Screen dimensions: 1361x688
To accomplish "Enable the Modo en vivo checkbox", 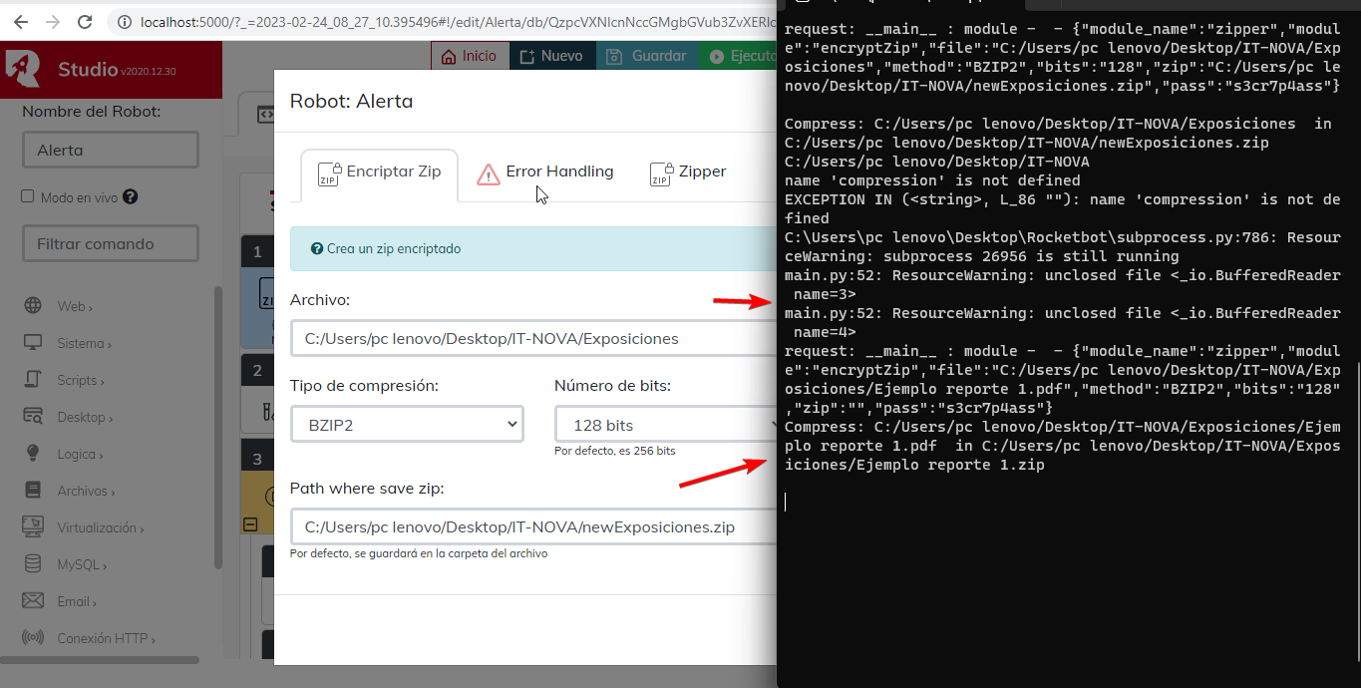I will coord(28,197).
